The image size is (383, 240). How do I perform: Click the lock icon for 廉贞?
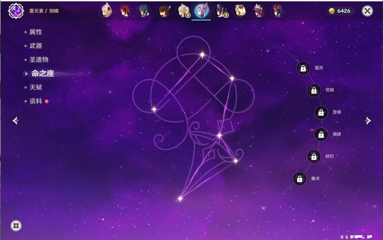click(x=300, y=179)
